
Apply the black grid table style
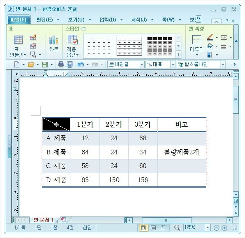(129, 46)
